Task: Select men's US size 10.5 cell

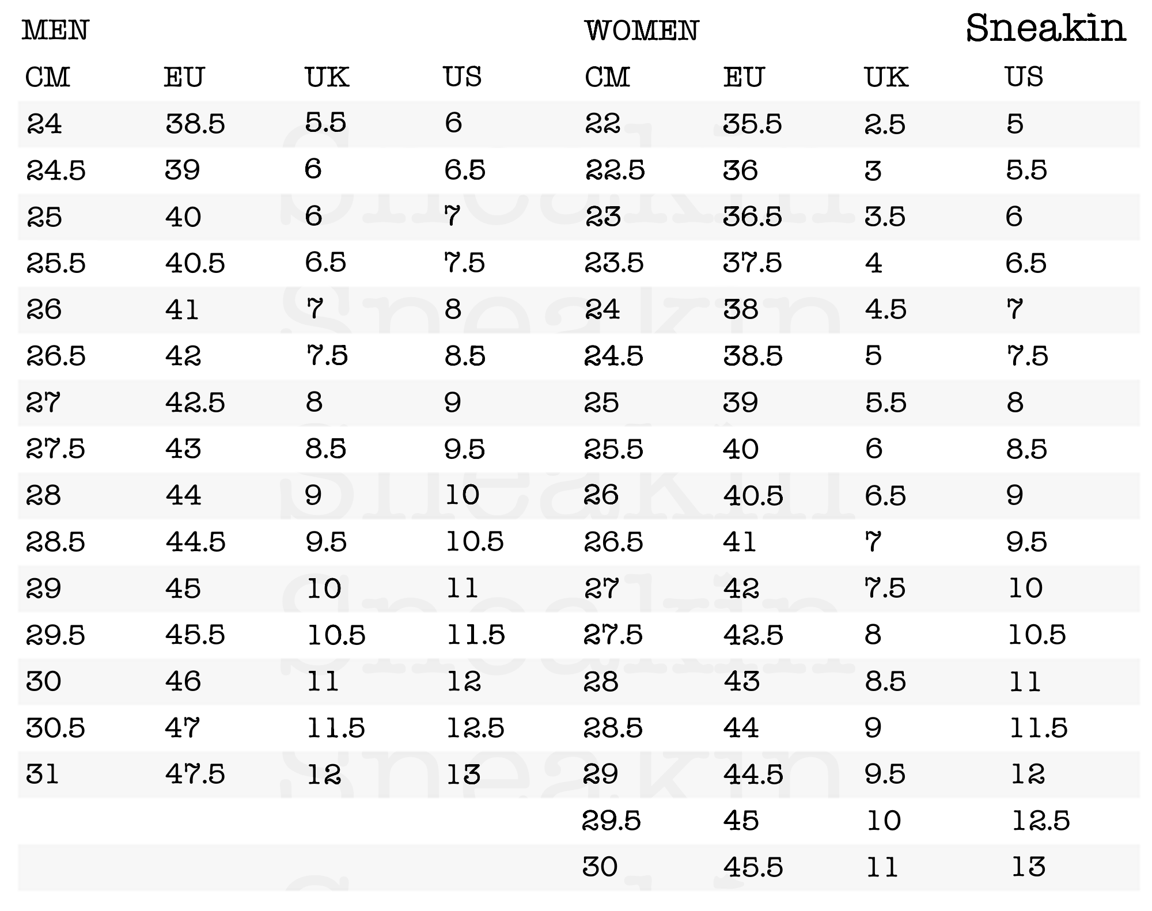Action: 475,542
